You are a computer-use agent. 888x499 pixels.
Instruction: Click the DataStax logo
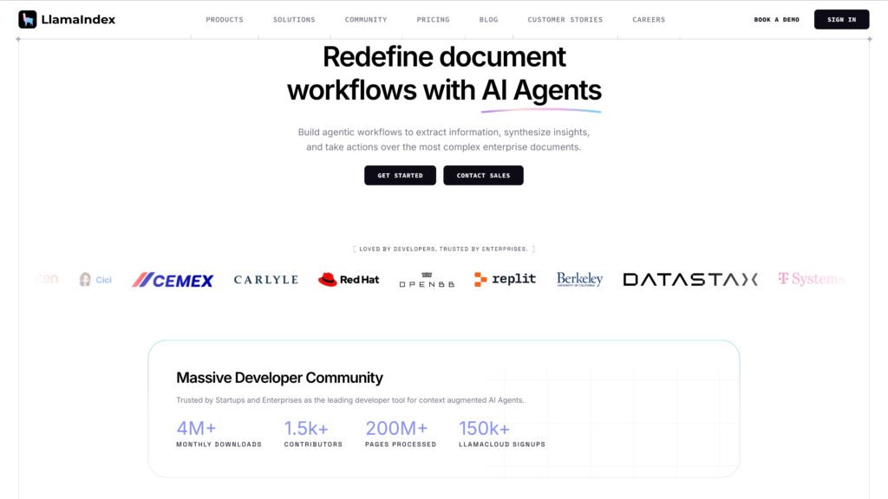click(x=690, y=279)
